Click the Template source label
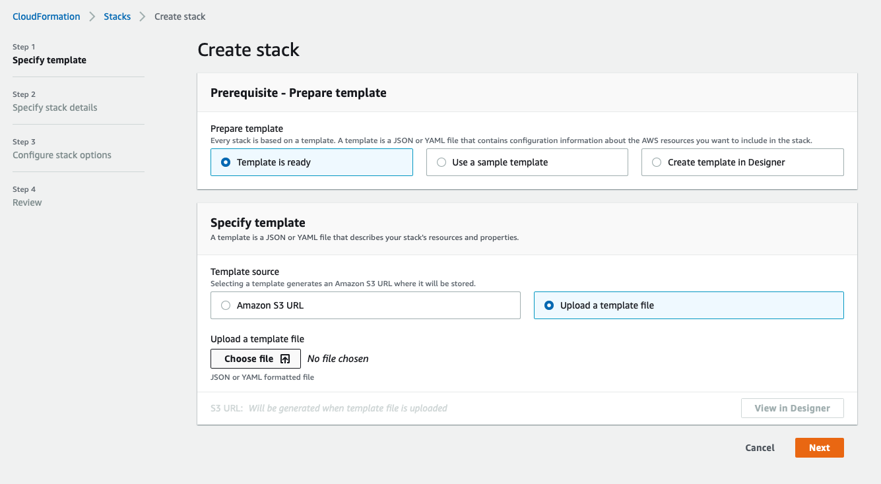The height and width of the screenshot is (484, 881). click(x=245, y=272)
